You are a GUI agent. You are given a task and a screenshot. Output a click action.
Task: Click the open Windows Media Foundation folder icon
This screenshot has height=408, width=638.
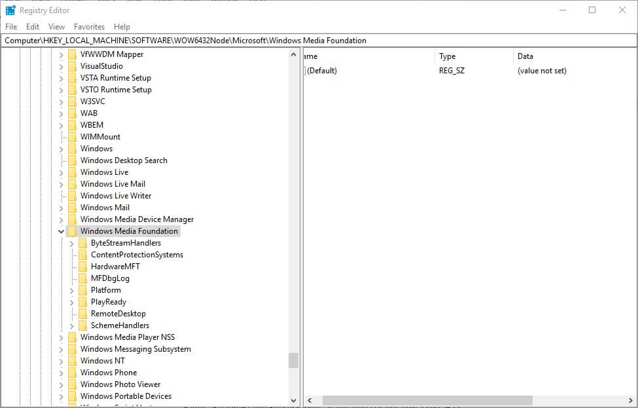72,231
